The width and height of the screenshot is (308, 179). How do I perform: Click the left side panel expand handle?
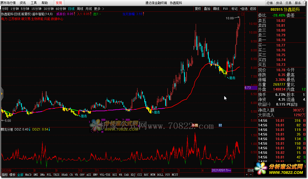tap(2, 93)
